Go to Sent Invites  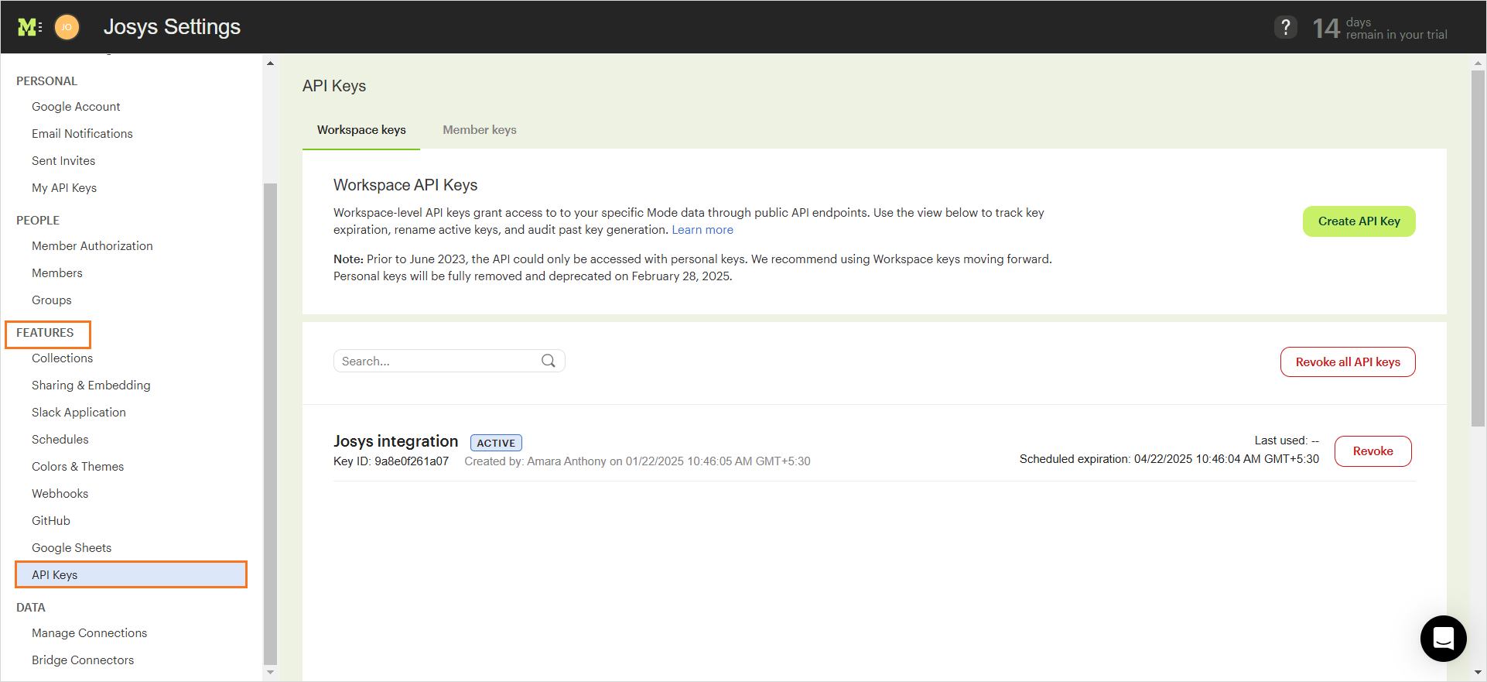pyautogui.click(x=63, y=161)
